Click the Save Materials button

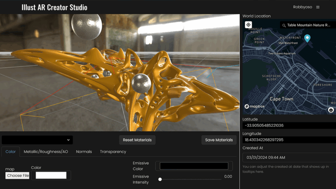219,140
